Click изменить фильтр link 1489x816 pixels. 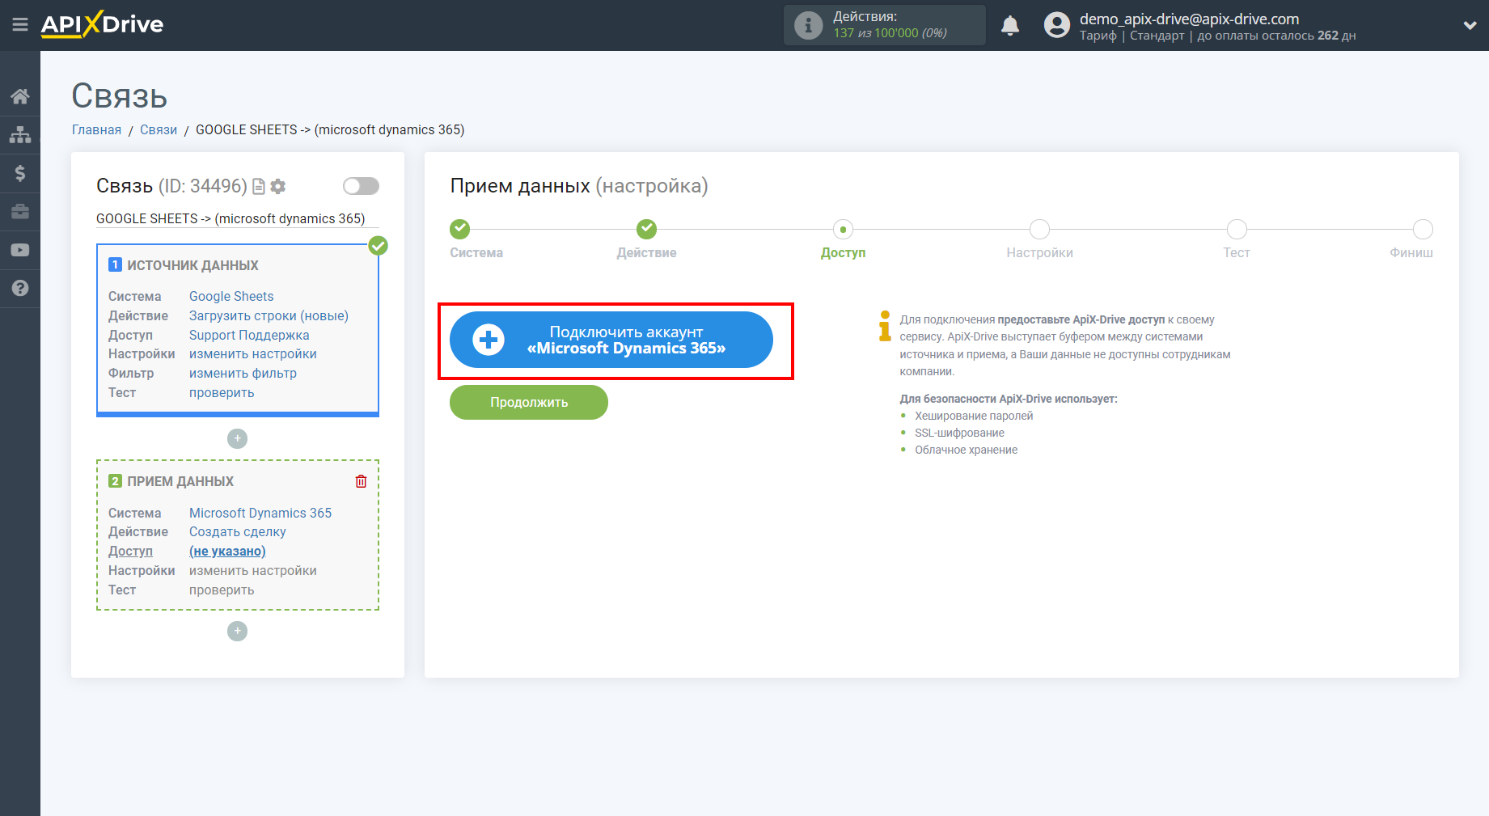(x=243, y=373)
